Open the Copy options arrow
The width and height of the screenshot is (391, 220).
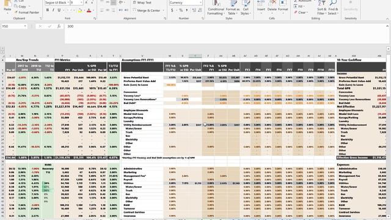click(x=29, y=7)
